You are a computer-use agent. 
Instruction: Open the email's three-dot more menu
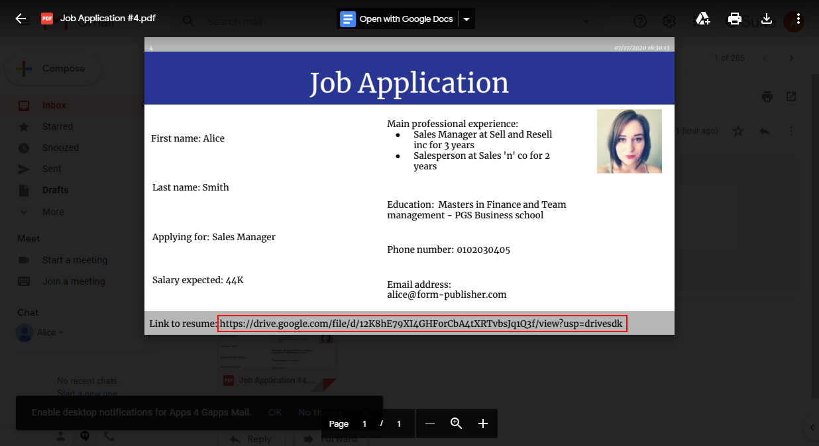[791, 131]
